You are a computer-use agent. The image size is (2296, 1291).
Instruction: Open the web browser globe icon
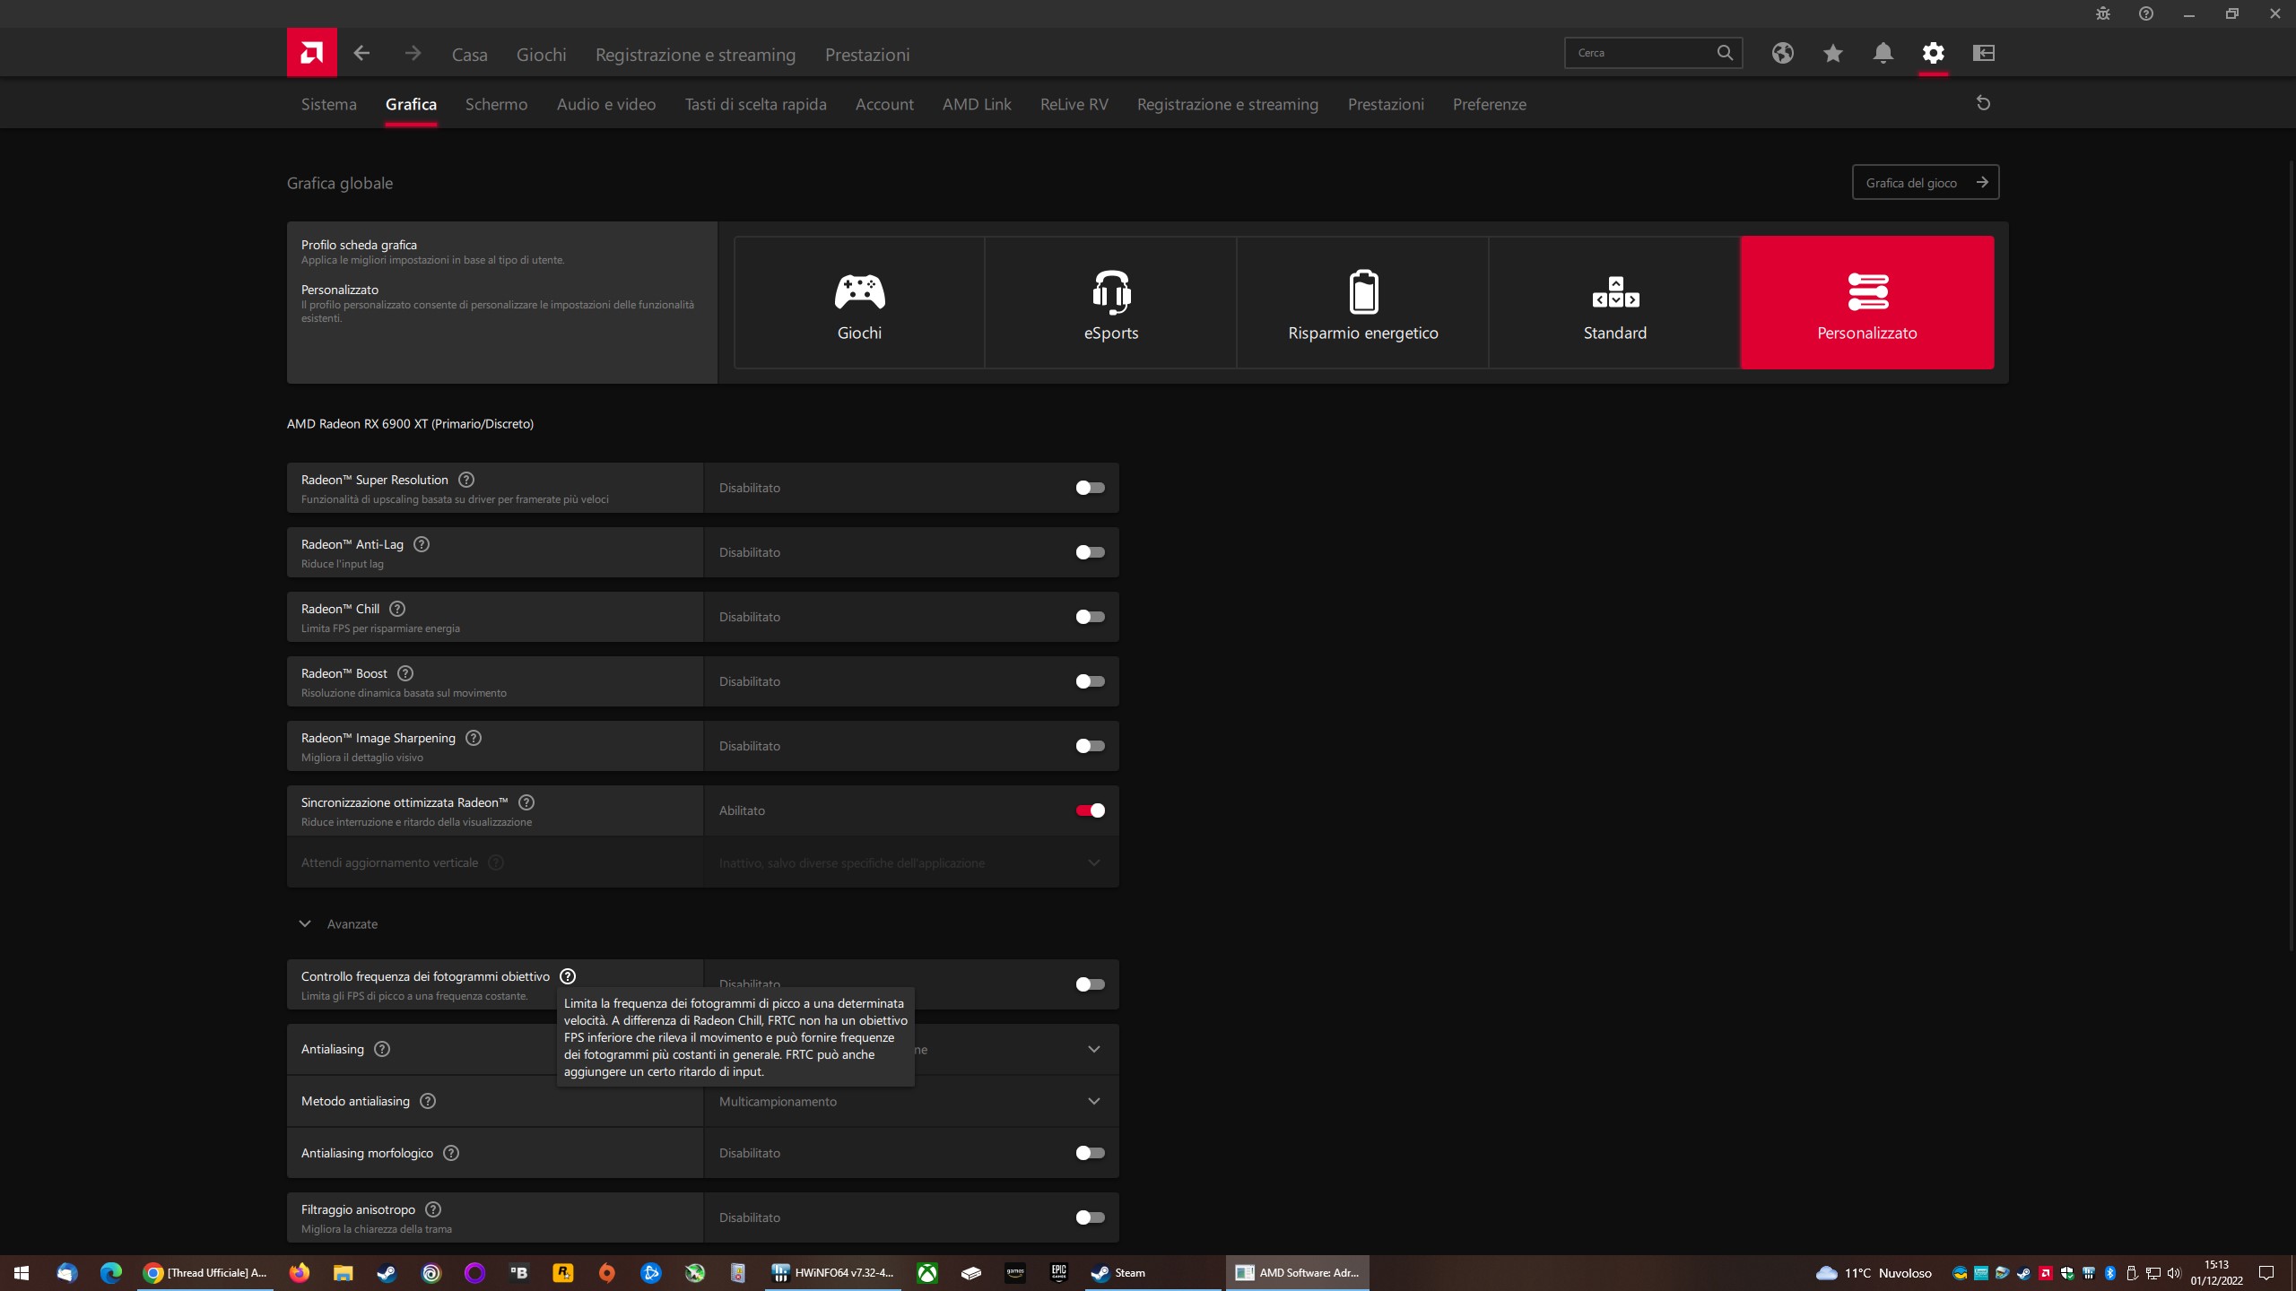click(1782, 53)
